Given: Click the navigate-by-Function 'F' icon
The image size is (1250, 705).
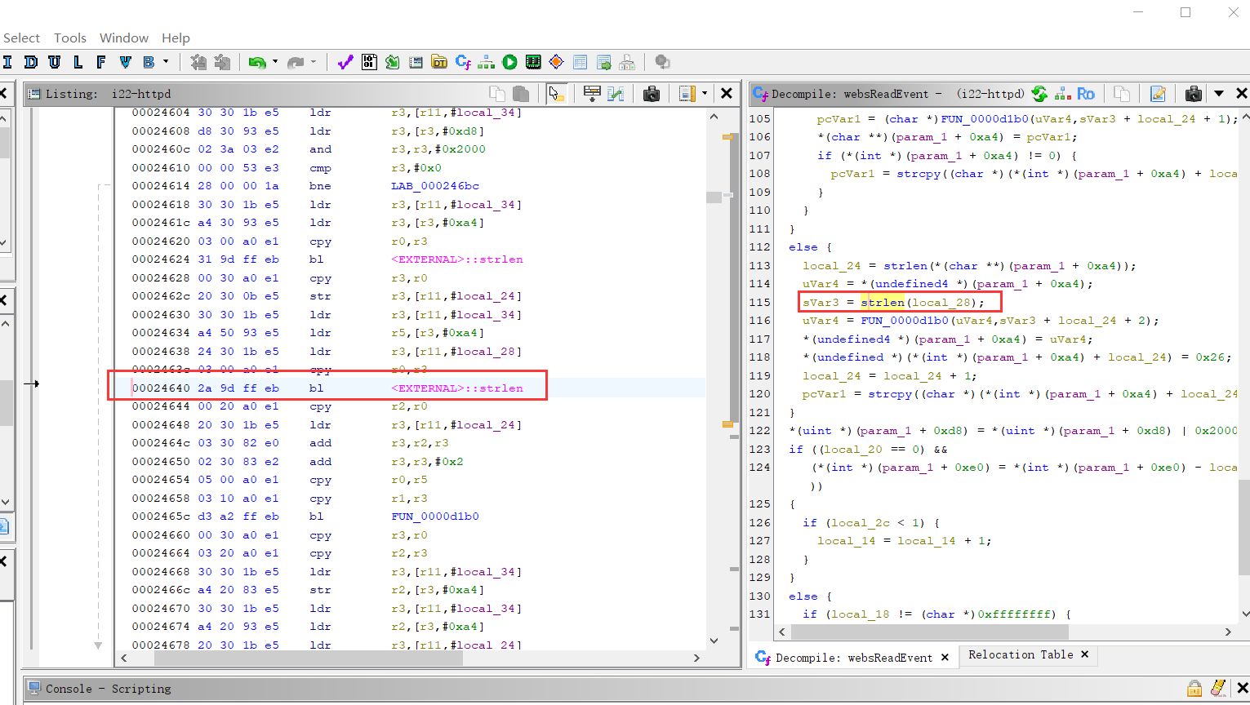Looking at the screenshot, I should 101,62.
